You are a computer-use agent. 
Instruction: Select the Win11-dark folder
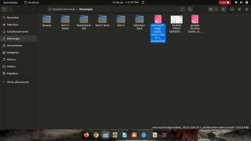tap(102, 21)
